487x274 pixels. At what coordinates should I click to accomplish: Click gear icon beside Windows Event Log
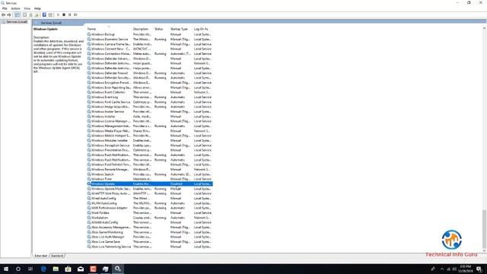tap(89, 97)
